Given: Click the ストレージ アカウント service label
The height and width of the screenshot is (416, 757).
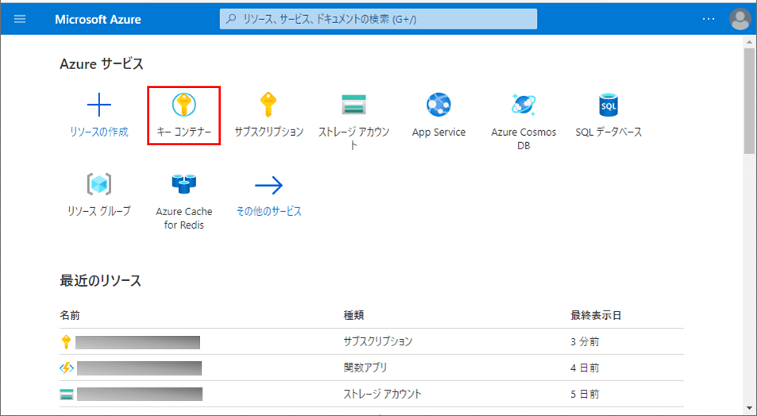Looking at the screenshot, I should 354,138.
